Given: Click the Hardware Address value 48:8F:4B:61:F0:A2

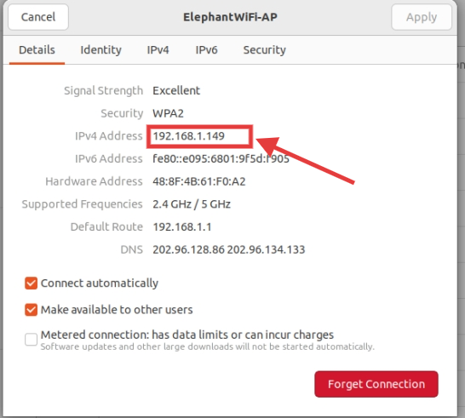Looking at the screenshot, I should coord(199,181).
